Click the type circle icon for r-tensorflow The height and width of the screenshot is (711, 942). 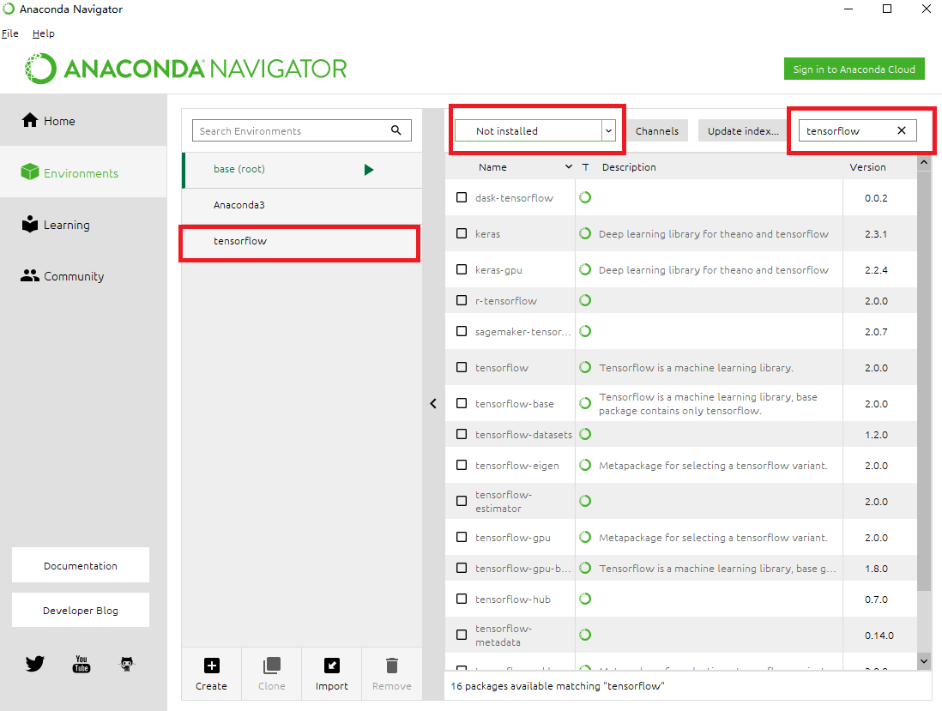(x=585, y=300)
